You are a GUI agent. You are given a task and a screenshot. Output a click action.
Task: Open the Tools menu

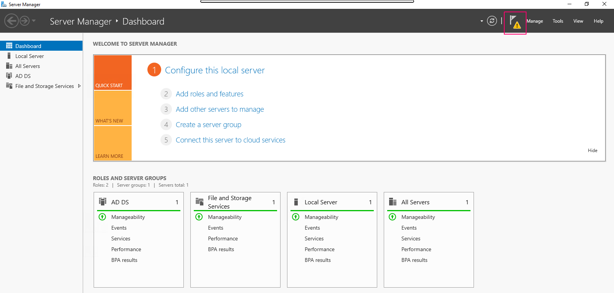pos(558,21)
